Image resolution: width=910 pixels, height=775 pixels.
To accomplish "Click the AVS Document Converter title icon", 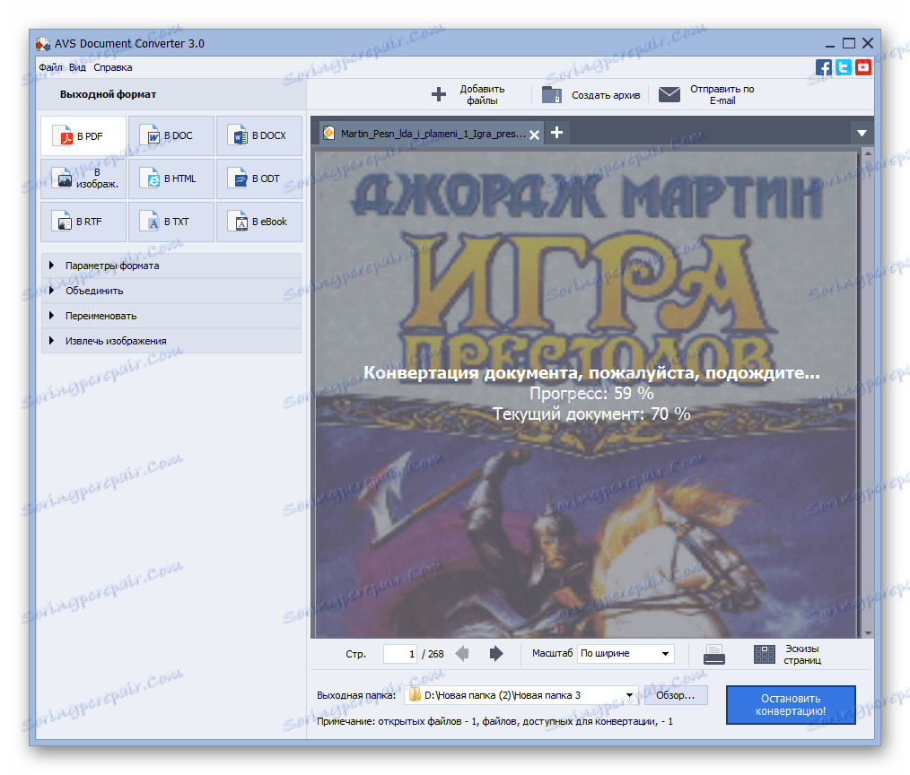I will click(x=43, y=44).
